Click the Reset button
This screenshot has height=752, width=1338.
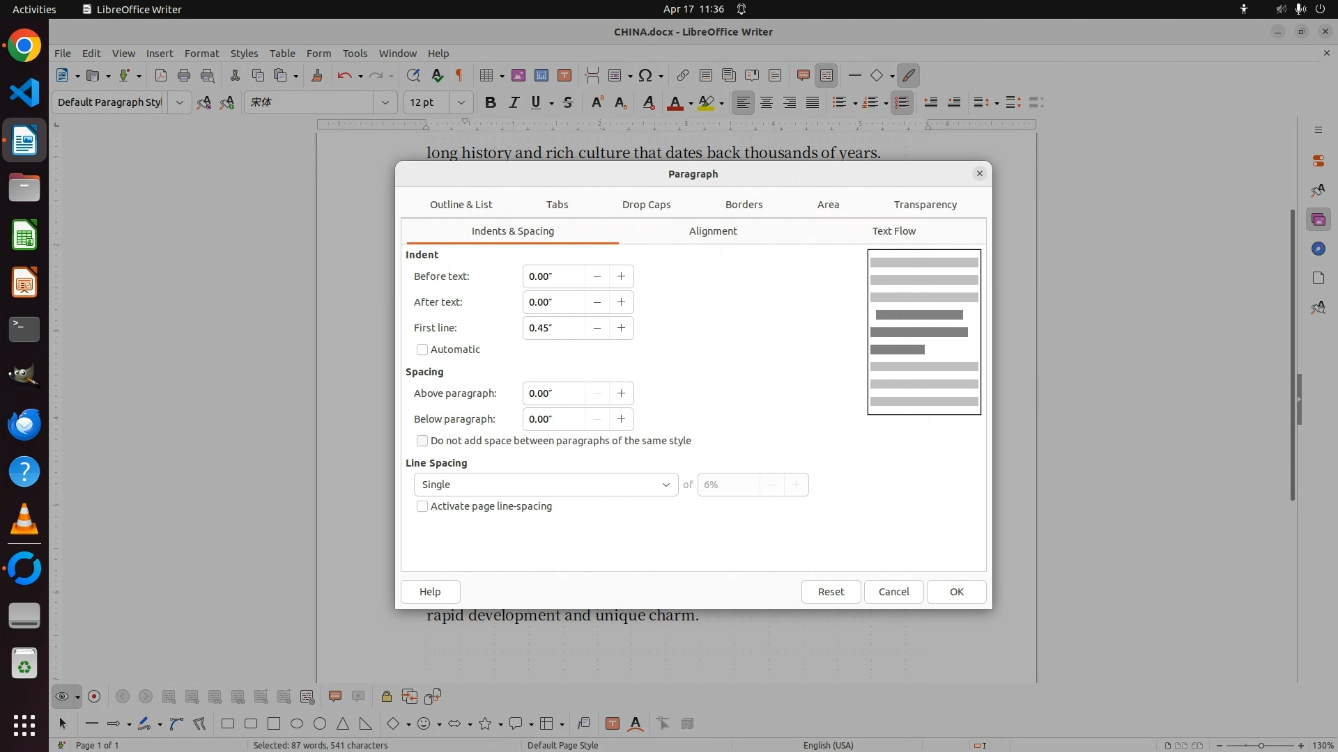point(831,592)
